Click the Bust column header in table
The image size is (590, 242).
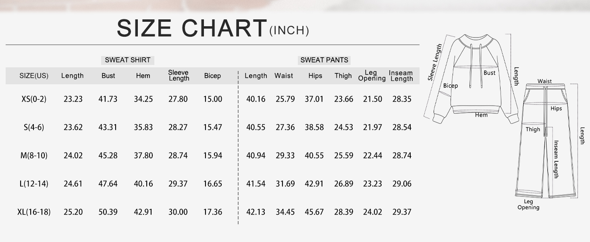[x=108, y=76]
